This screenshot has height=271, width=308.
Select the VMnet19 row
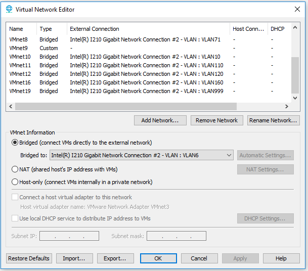148,91
